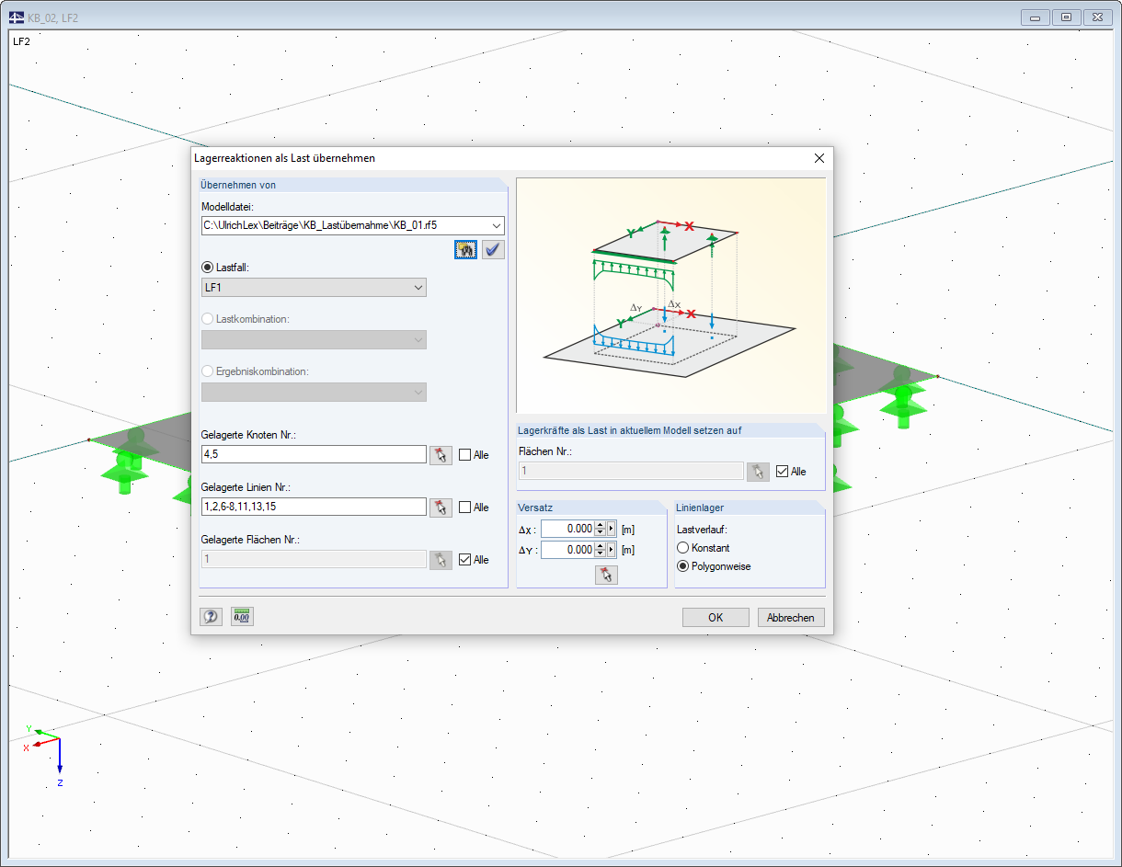The width and height of the screenshot is (1122, 867).
Task: Open the browse model file icon
Action: click(x=465, y=249)
